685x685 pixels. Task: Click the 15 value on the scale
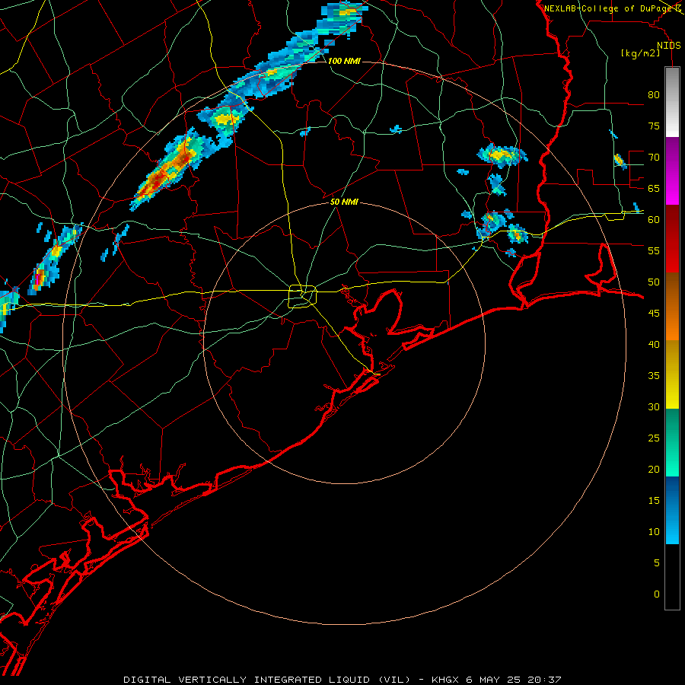click(x=654, y=501)
